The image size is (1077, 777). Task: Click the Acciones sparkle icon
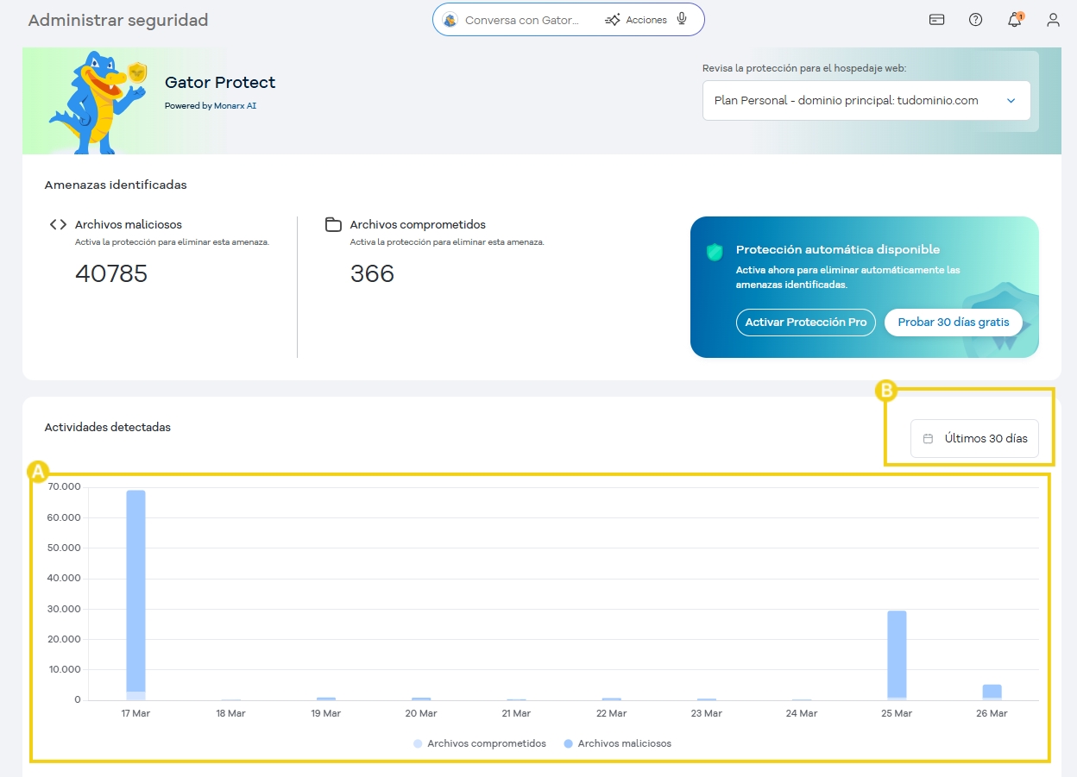point(613,20)
